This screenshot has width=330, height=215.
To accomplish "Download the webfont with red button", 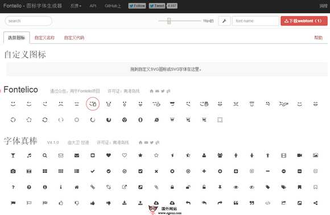I will tap(304, 21).
